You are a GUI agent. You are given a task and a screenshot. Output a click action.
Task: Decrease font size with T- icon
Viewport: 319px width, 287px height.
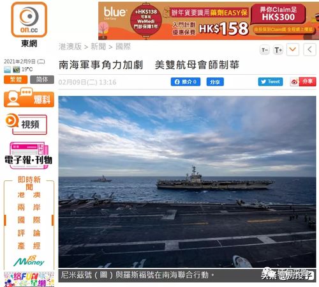coord(265,50)
